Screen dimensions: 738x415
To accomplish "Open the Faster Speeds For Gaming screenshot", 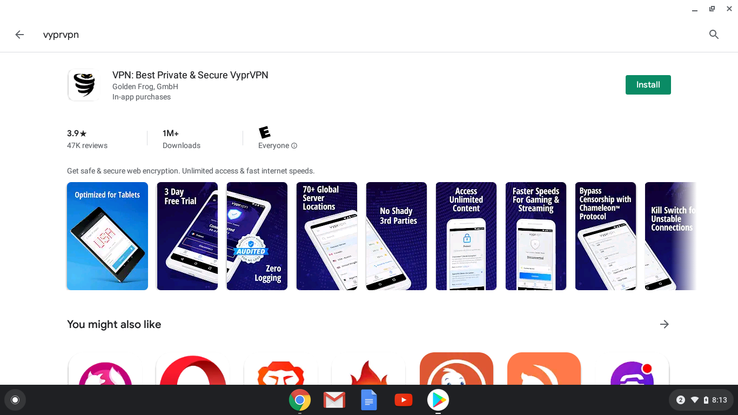I will [x=536, y=236].
